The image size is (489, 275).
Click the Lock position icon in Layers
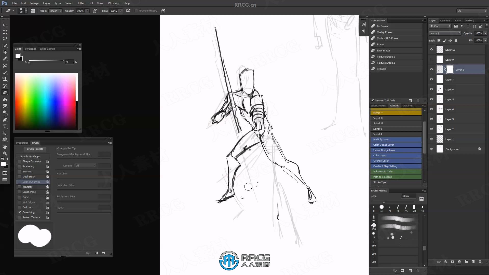[450, 40]
